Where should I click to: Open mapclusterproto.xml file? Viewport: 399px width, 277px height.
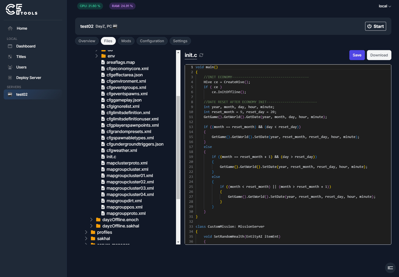pos(127,163)
